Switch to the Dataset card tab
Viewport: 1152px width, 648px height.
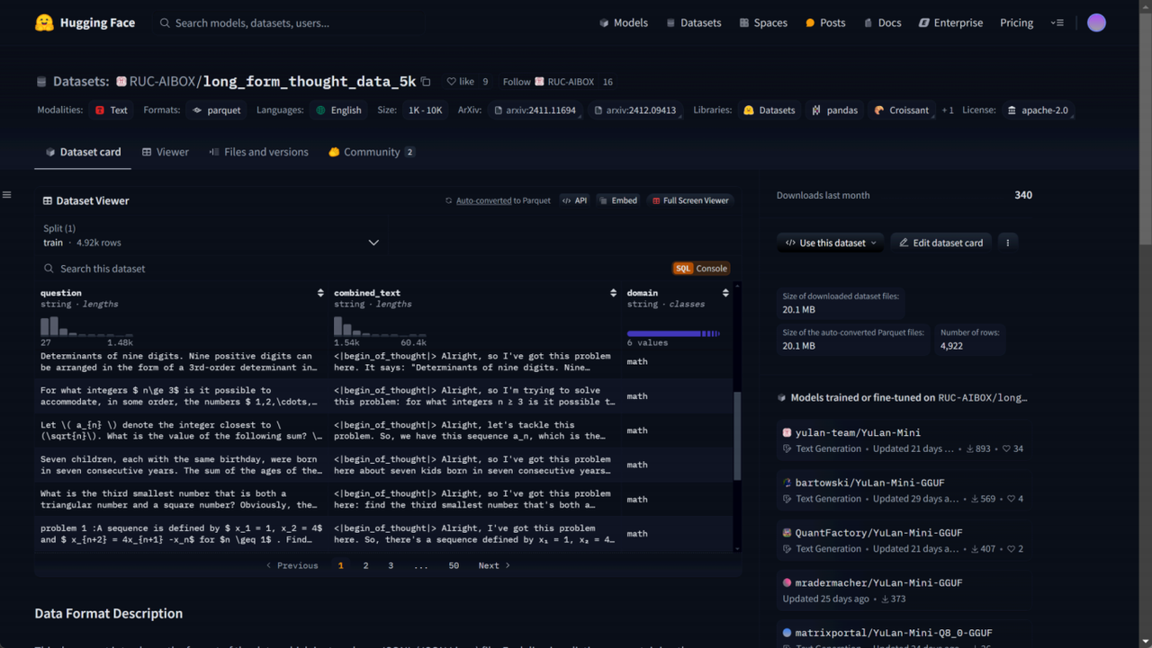point(83,152)
